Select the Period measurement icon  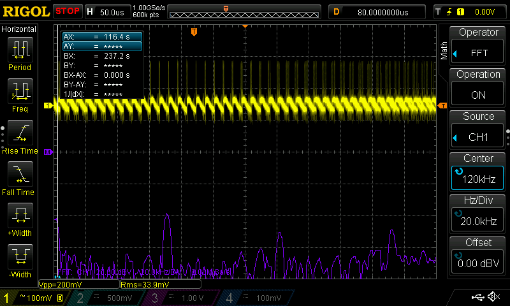(x=20, y=49)
